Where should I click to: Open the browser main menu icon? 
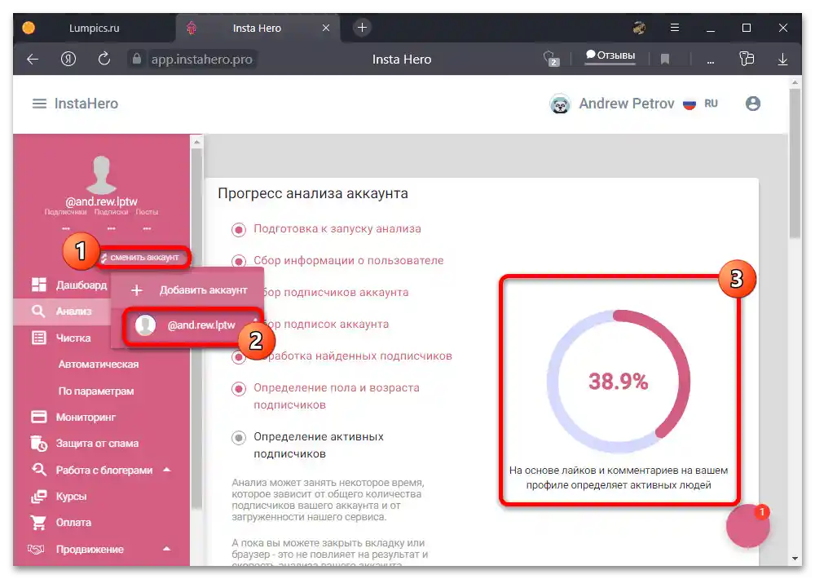(675, 28)
